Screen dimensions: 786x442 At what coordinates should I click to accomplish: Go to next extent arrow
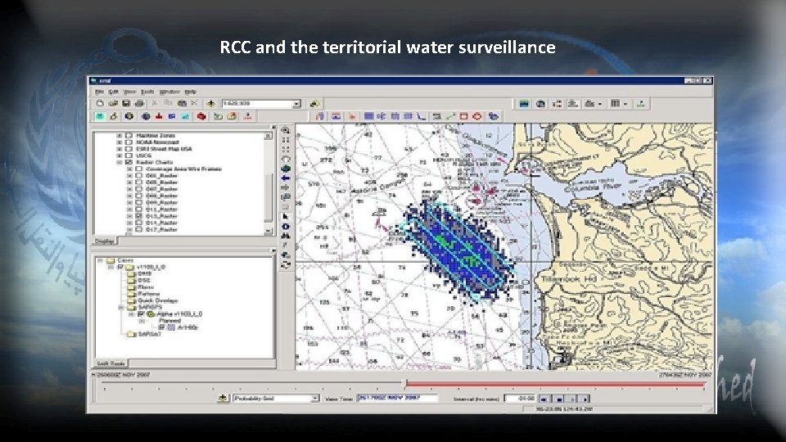[285, 188]
